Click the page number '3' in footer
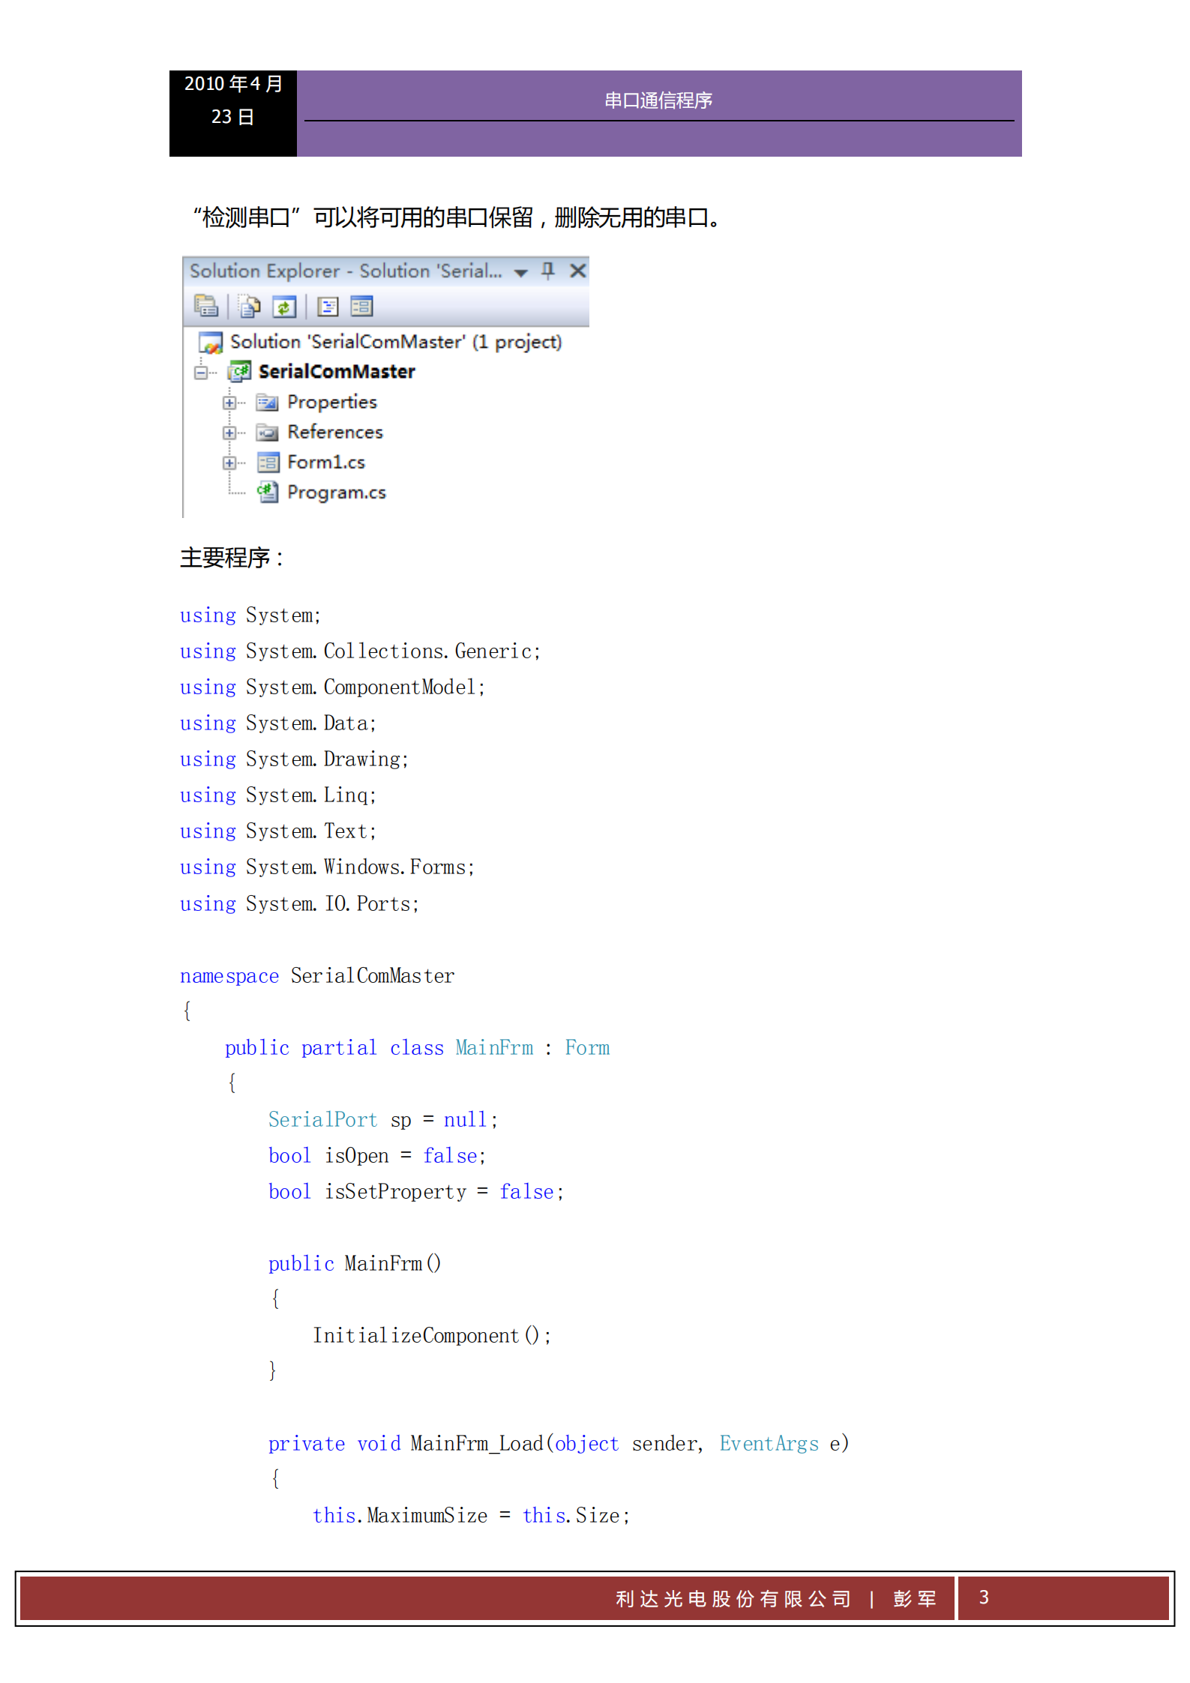1190x1683 pixels. (x=984, y=1598)
